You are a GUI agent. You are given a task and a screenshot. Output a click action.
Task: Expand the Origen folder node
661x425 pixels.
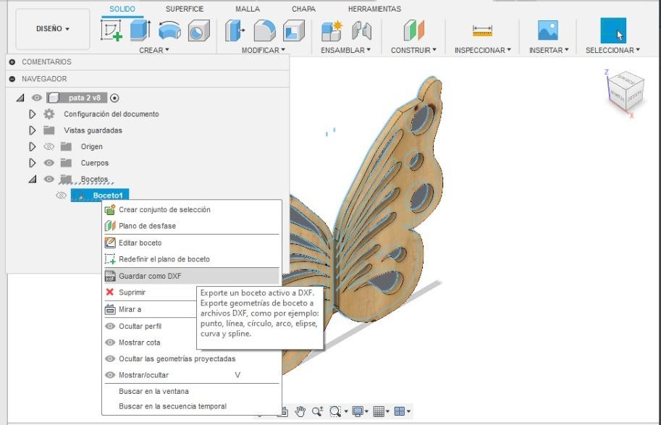click(32, 146)
